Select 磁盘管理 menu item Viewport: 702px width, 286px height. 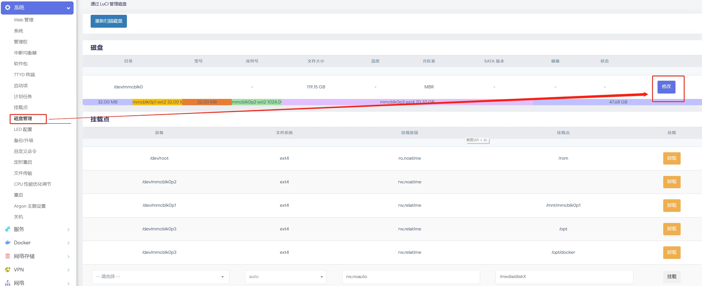(23, 119)
